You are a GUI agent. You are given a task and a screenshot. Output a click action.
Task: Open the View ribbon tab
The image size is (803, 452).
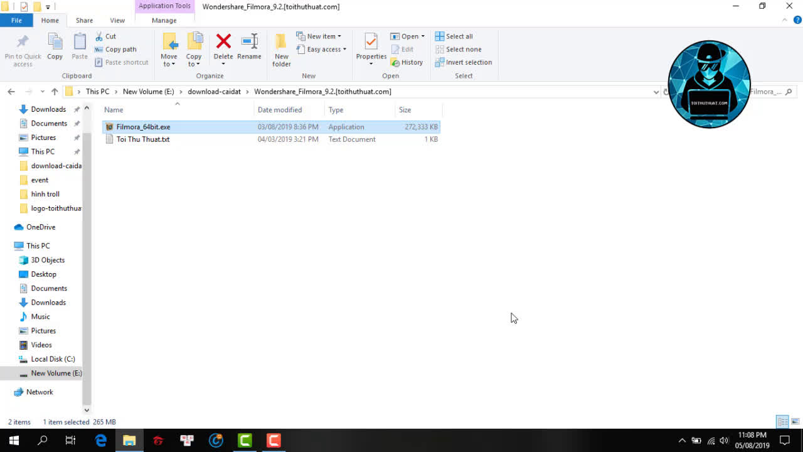tap(117, 20)
